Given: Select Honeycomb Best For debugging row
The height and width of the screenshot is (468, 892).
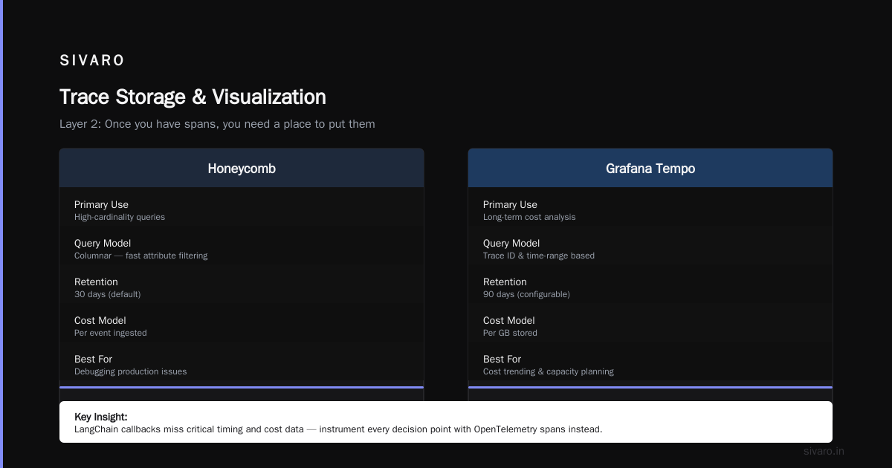Looking at the screenshot, I should [242, 365].
